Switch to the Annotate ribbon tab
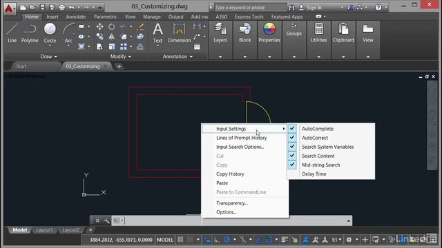 click(x=76, y=17)
